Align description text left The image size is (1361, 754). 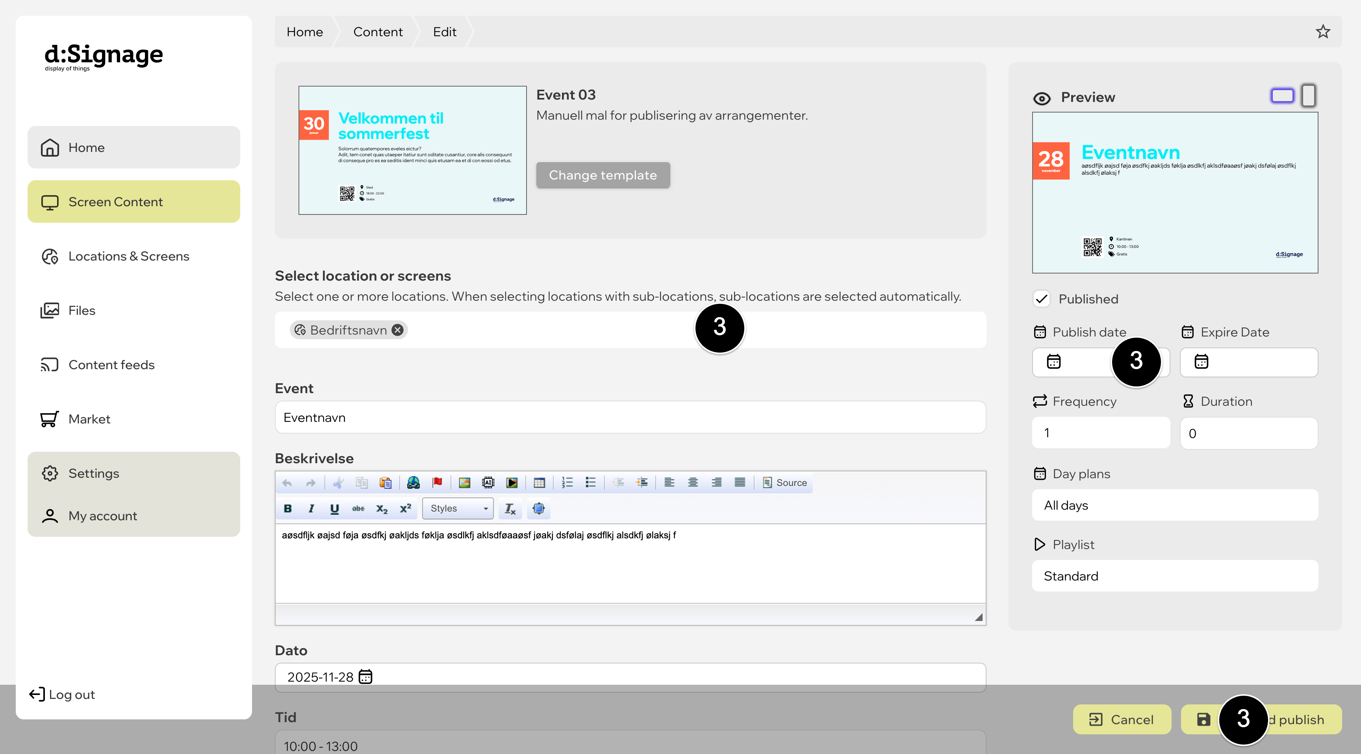pyautogui.click(x=669, y=482)
